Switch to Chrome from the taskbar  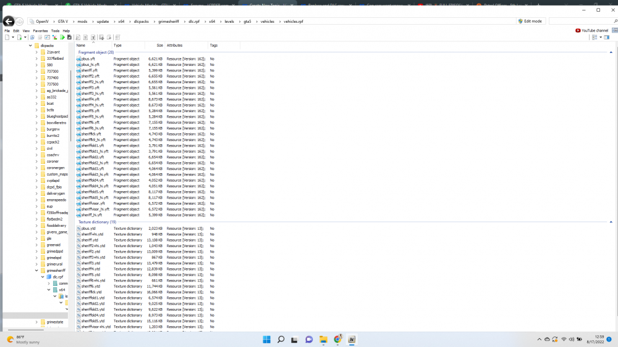[x=338, y=340]
